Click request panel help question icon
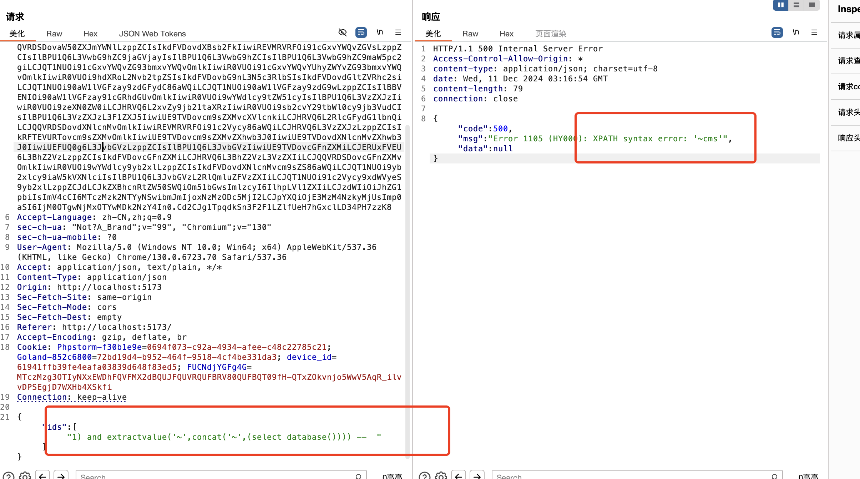This screenshot has width=860, height=479. coord(9,476)
